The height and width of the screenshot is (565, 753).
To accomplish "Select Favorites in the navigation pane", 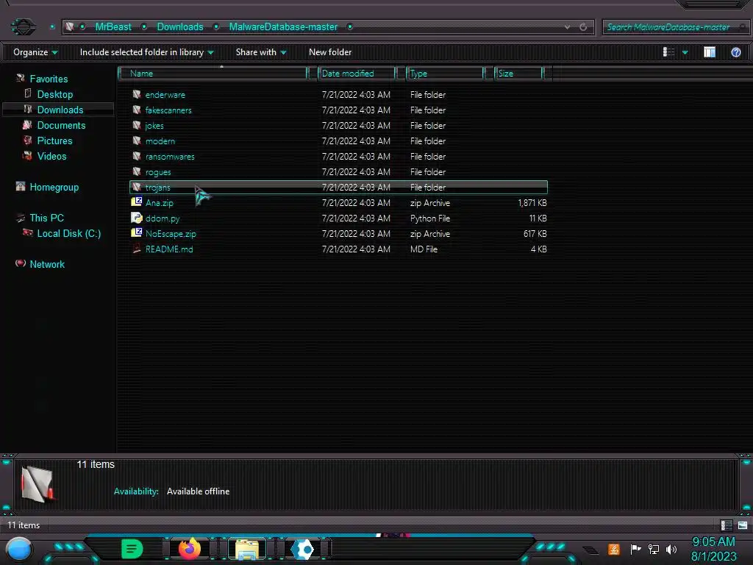I will [49, 79].
